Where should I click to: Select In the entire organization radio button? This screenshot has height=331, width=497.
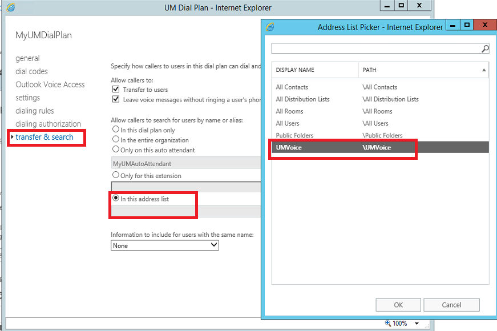coord(116,140)
